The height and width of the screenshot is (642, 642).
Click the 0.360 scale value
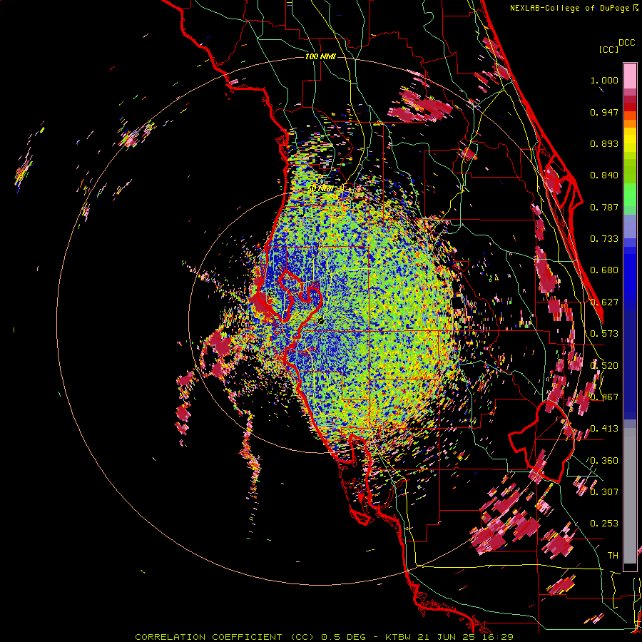(x=604, y=461)
